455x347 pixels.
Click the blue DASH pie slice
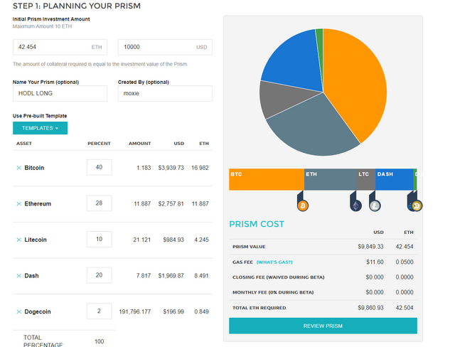[293, 64]
